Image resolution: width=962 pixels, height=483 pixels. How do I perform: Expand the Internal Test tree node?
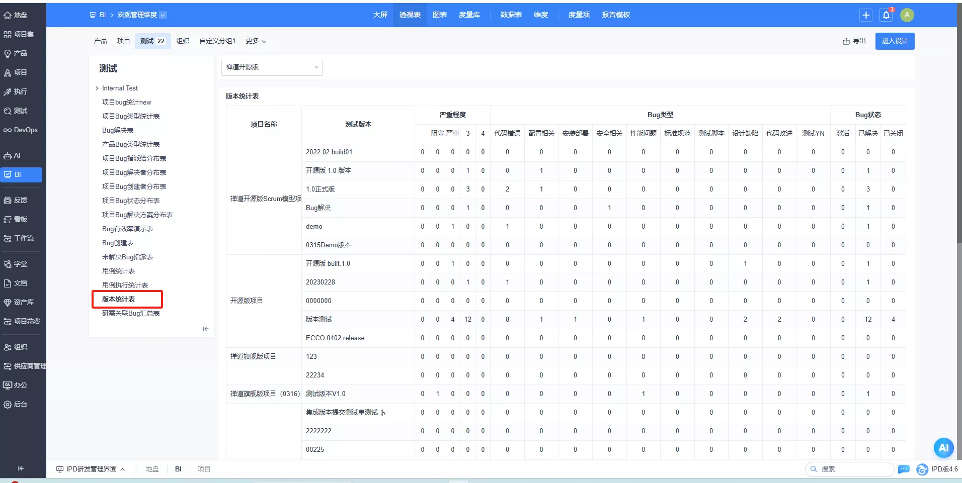pos(97,88)
